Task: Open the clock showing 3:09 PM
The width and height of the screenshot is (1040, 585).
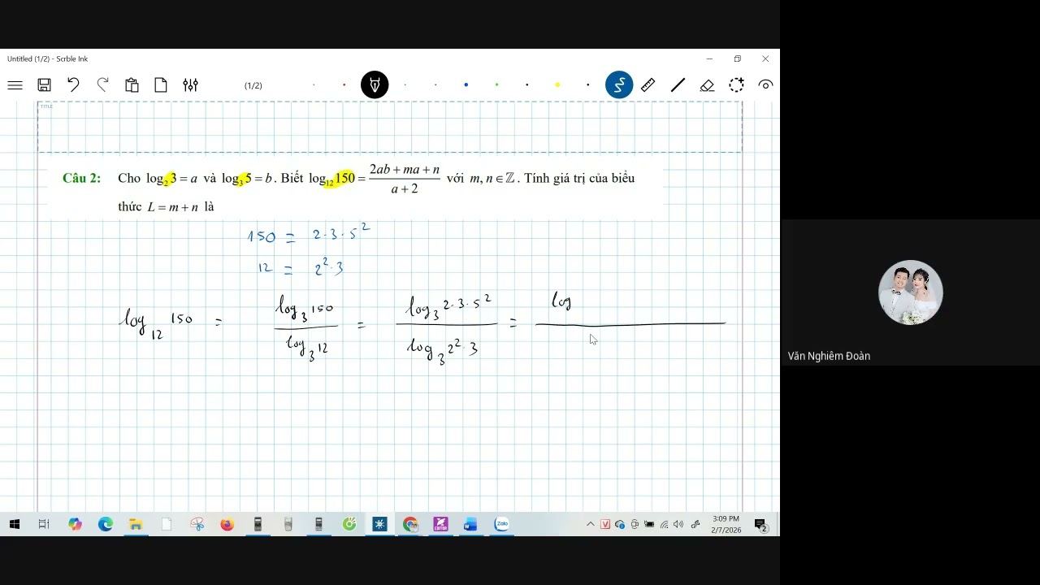Action: click(726, 524)
